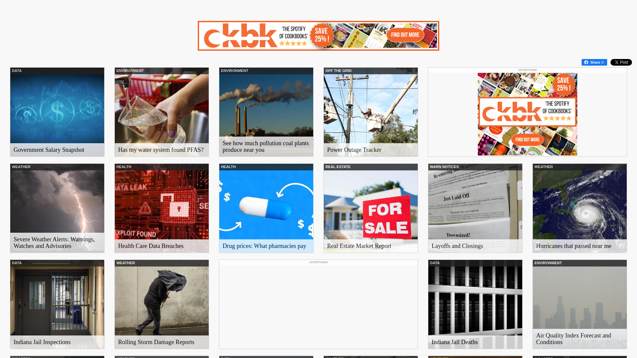Toggle the REAL ESTATE section visibility
The width and height of the screenshot is (637, 358).
click(338, 166)
